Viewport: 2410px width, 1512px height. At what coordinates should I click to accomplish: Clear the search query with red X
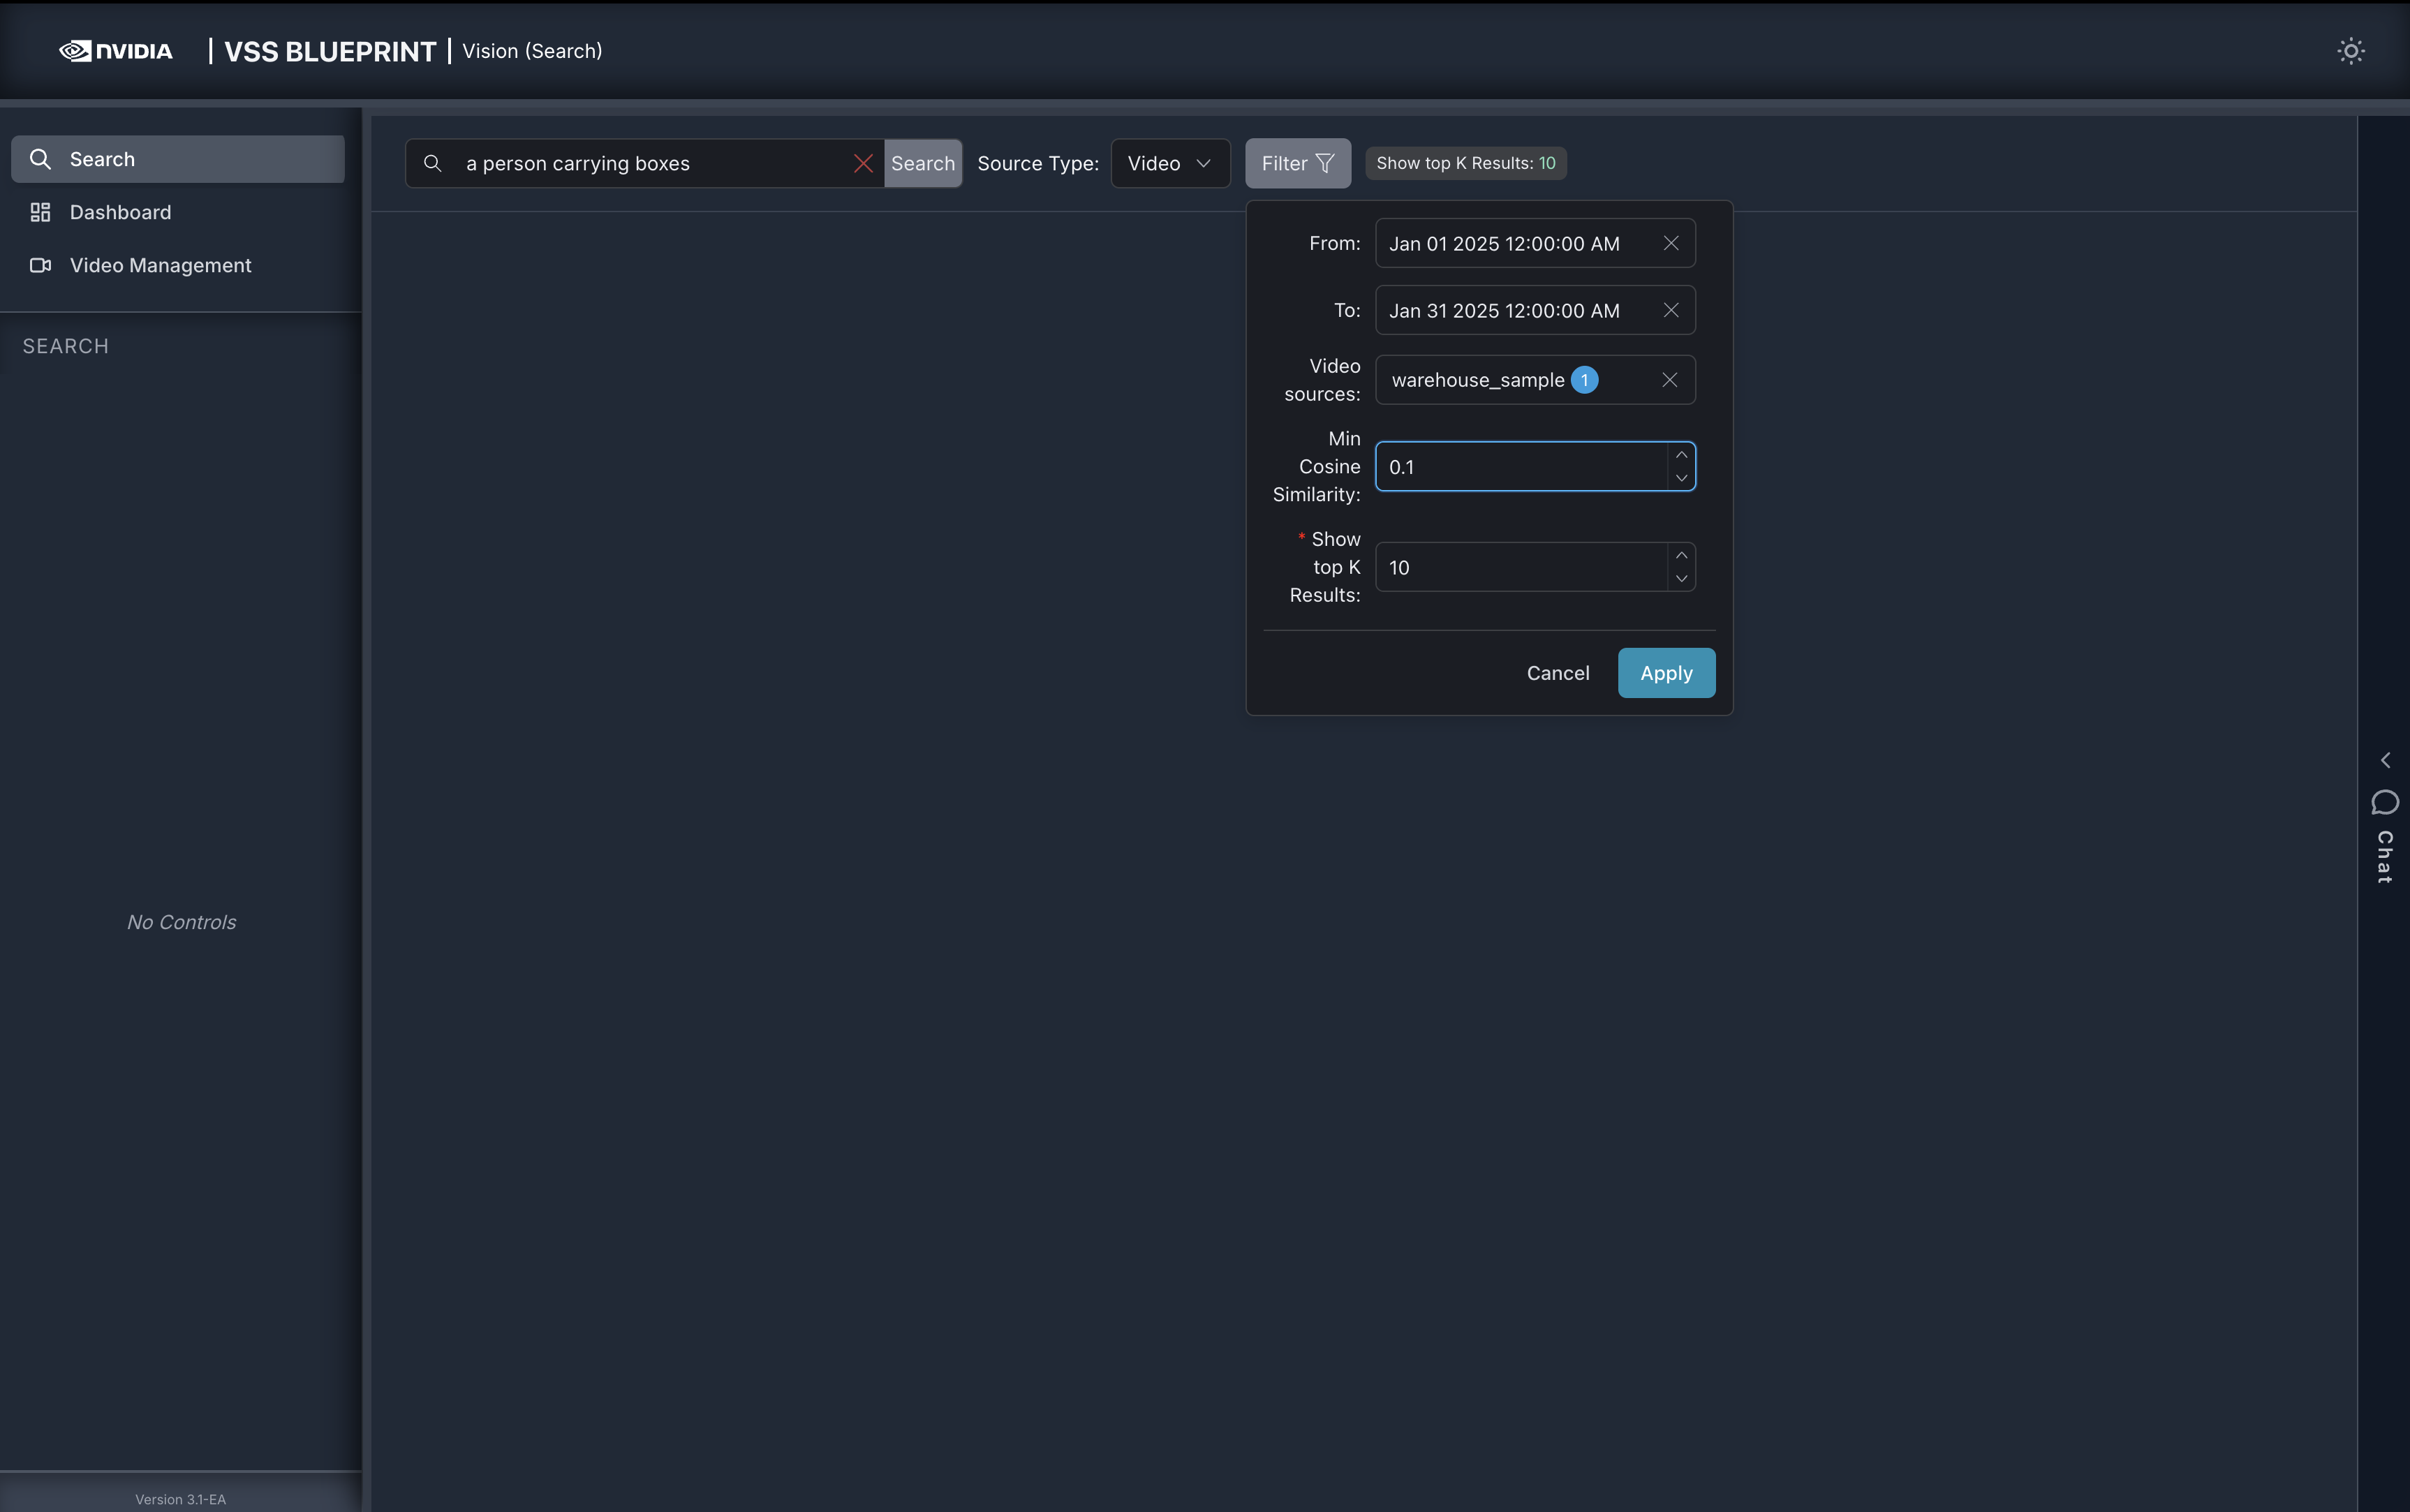[x=863, y=163]
